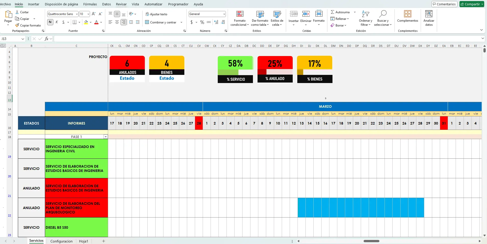Open the General number format dropdown
Screen dimensions: 487x244
(x=224, y=14)
